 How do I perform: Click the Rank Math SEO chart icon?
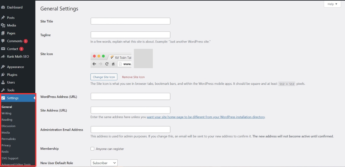tap(3, 57)
